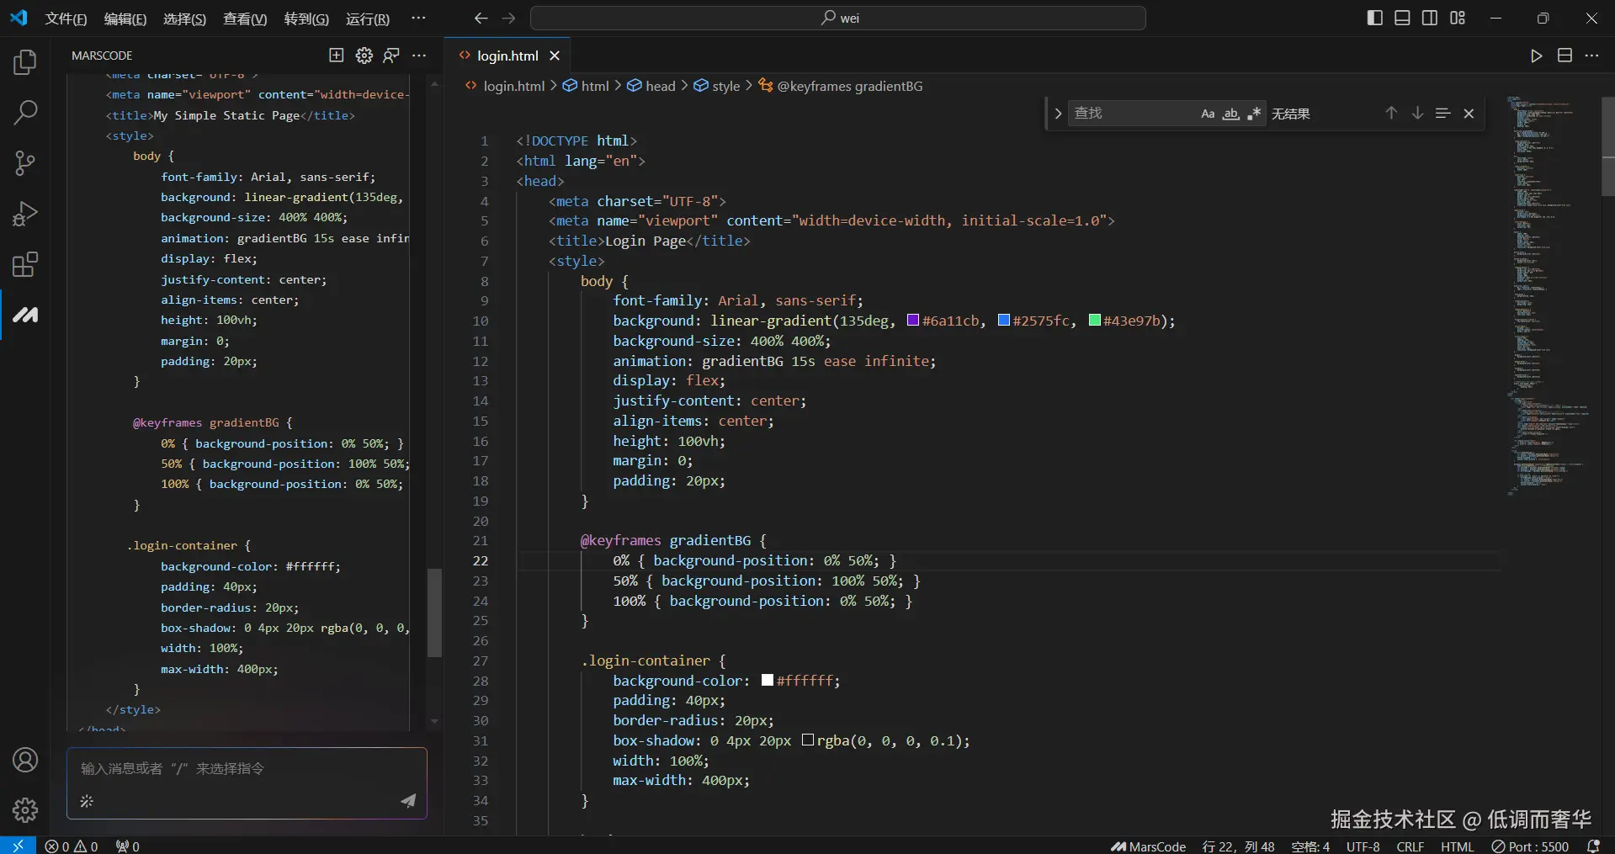Select the login.html editor tab
This screenshot has width=1615, height=854.
coord(507,56)
